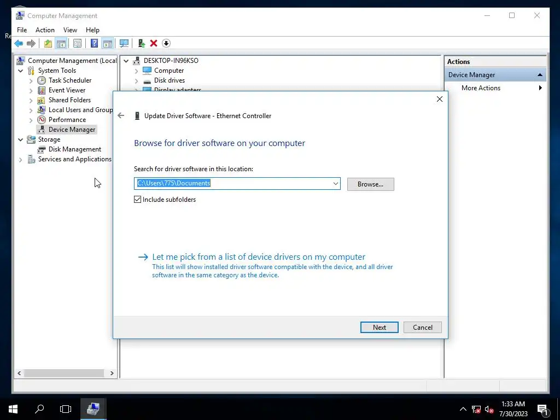
Task: Click the blue Help question mark icon
Action: tap(94, 44)
